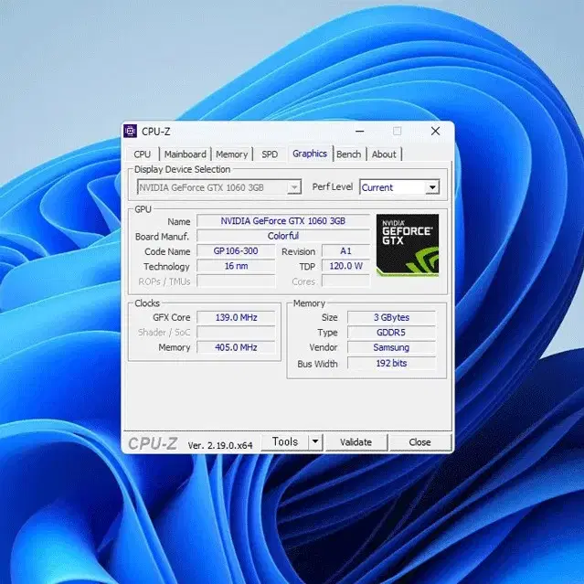Open the SPD tab
Viewport: 584px width, 584px height.
coord(270,154)
